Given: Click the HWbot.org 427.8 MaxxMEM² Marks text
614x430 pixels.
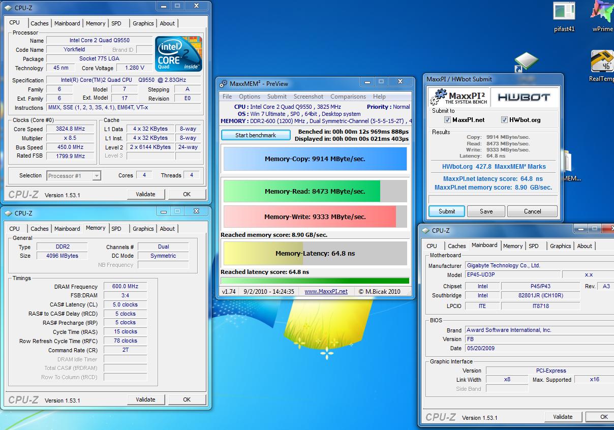Looking at the screenshot, I should pos(494,166).
